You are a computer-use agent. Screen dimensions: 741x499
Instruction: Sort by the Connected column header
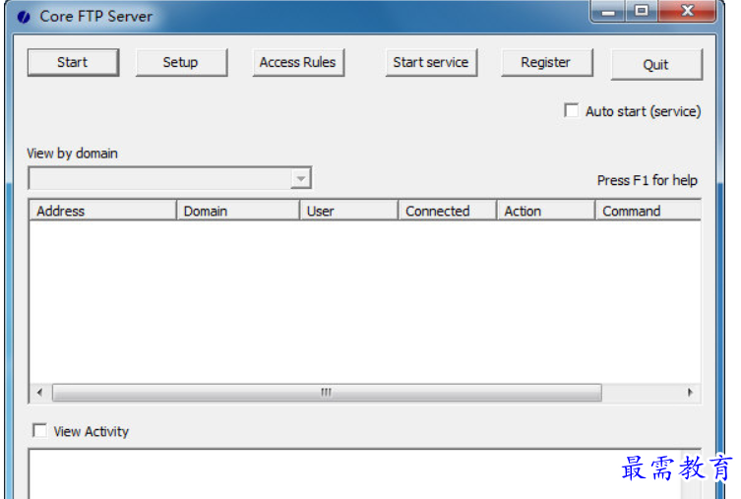coord(448,211)
